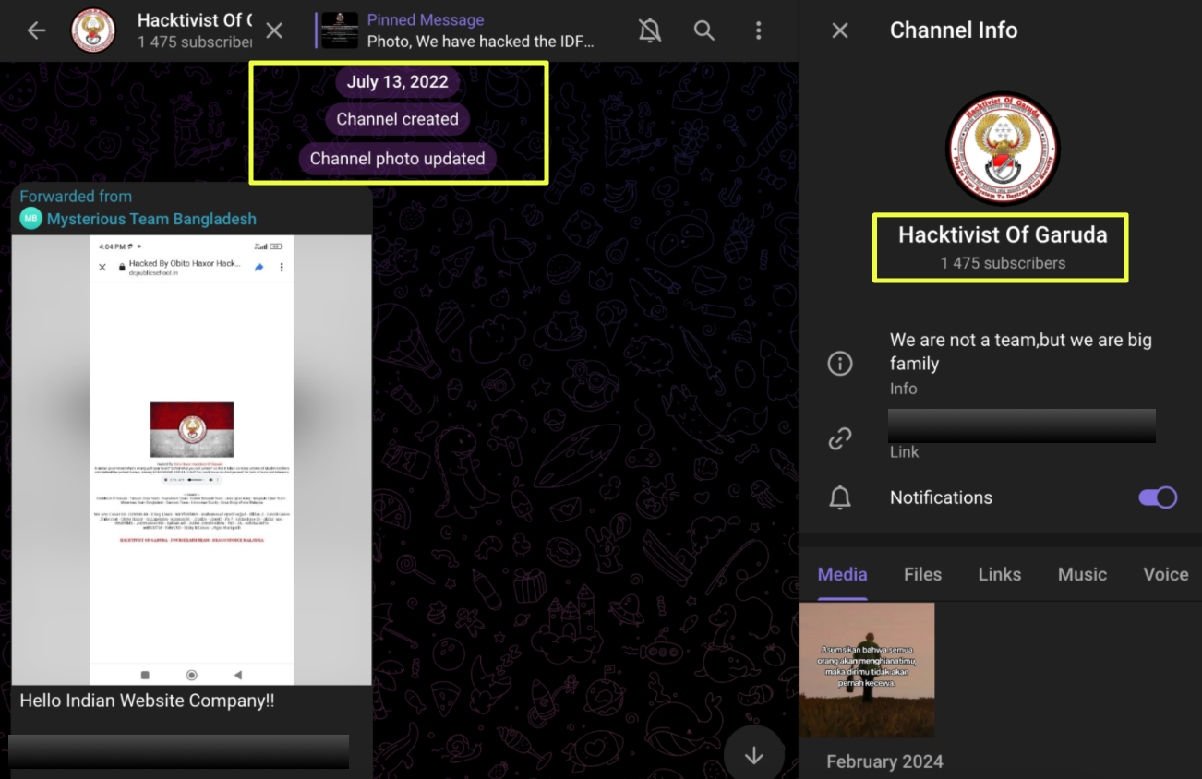Viewport: 1202px width, 779px height.
Task: Dismiss the pinned message with X
Action: pyautogui.click(x=274, y=30)
